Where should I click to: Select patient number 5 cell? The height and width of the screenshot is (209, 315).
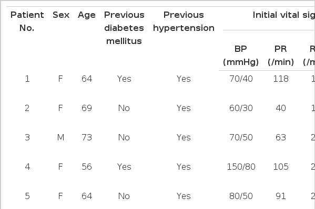click(x=27, y=196)
